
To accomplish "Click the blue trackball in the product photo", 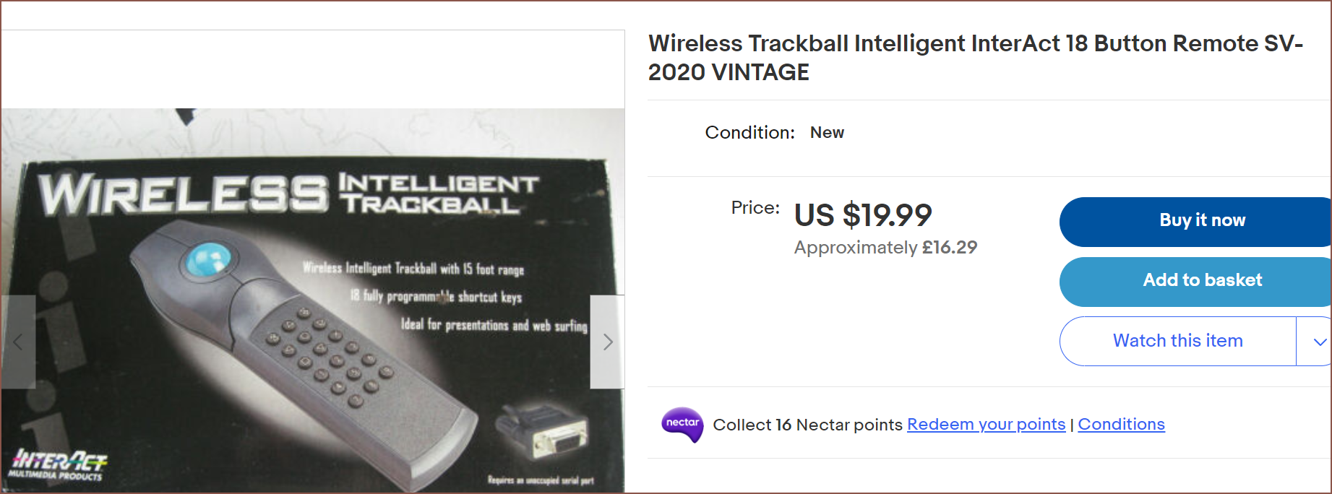I will [208, 259].
